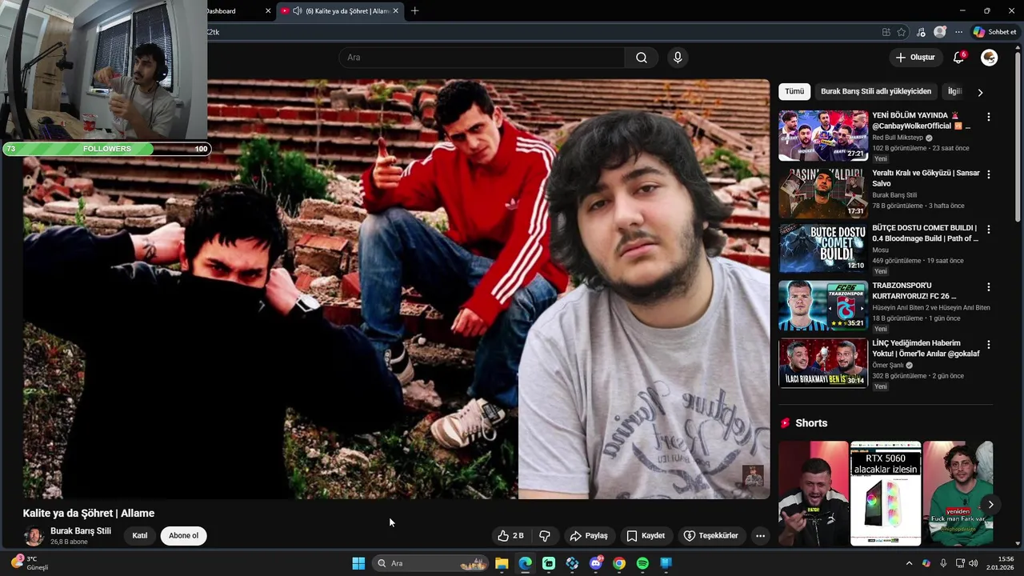Open YouTube account avatar menu
1024x576 pixels.
click(990, 58)
